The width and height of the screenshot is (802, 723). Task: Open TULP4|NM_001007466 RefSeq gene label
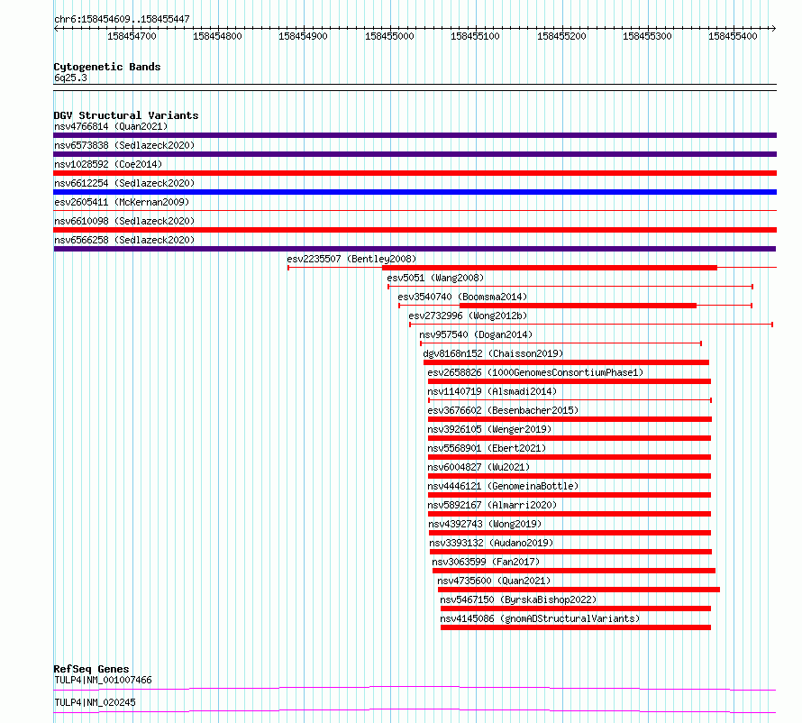point(103,680)
